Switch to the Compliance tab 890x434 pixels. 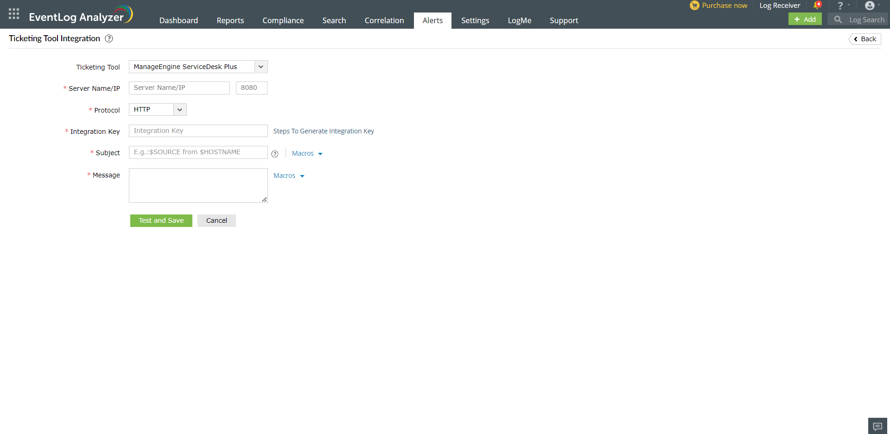[x=283, y=20]
